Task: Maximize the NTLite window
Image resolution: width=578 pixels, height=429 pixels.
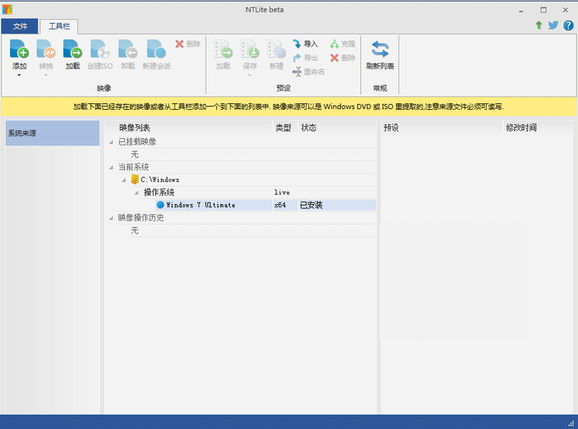Action: tap(543, 10)
